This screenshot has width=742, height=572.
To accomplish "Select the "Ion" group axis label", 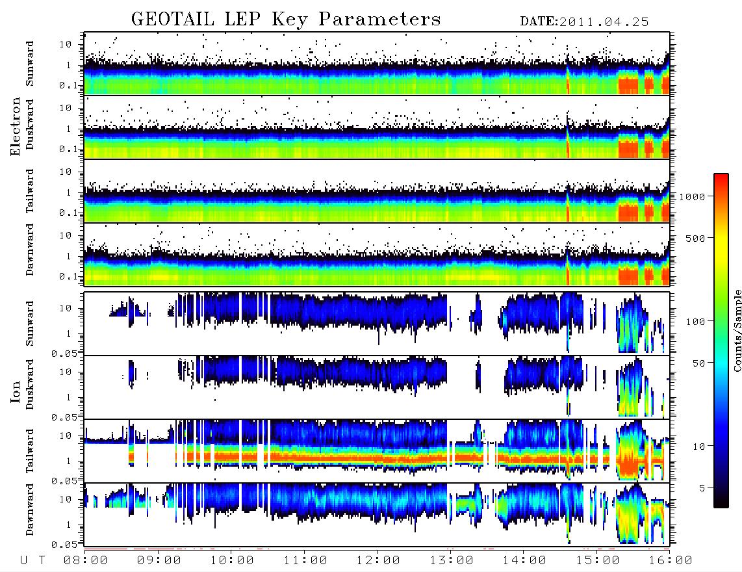I will (x=16, y=391).
